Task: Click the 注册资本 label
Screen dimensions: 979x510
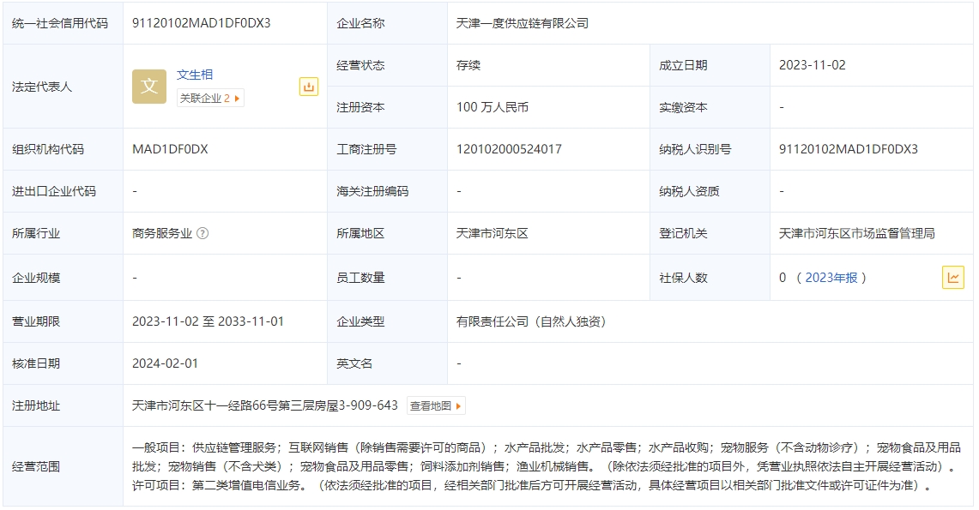Action: [x=360, y=107]
